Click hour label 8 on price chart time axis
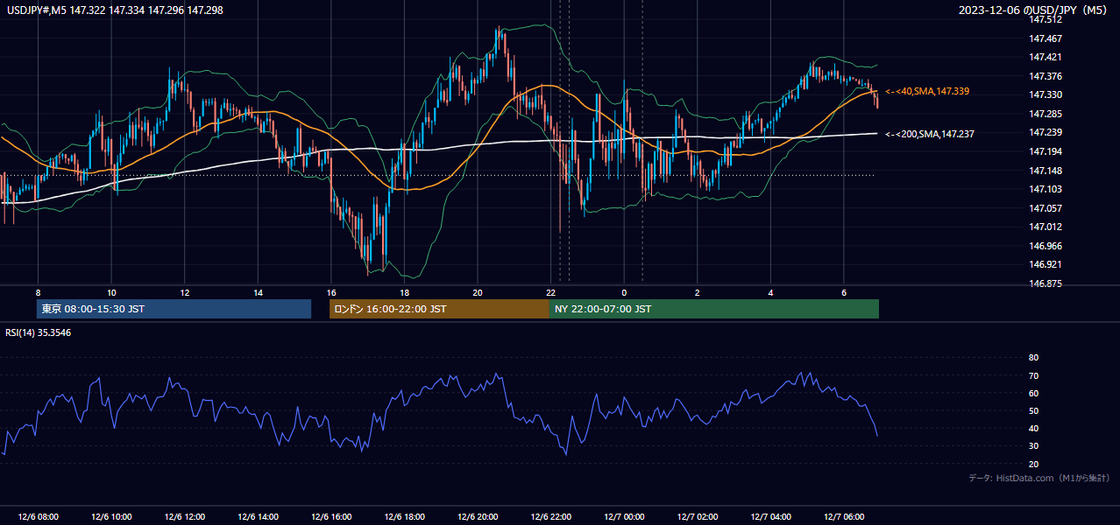Screen dimensions: 1120x525 point(38,292)
